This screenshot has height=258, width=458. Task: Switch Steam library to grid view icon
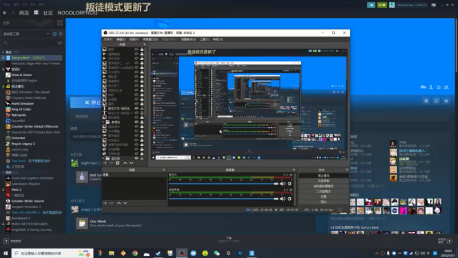60,23
